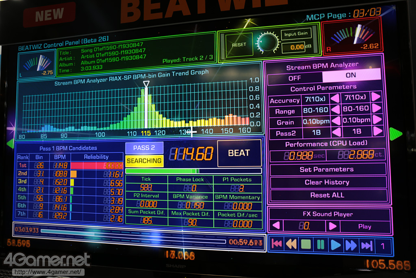Start playback with the blue play arrow
Viewport: 416px width, 278px height.
335,245
